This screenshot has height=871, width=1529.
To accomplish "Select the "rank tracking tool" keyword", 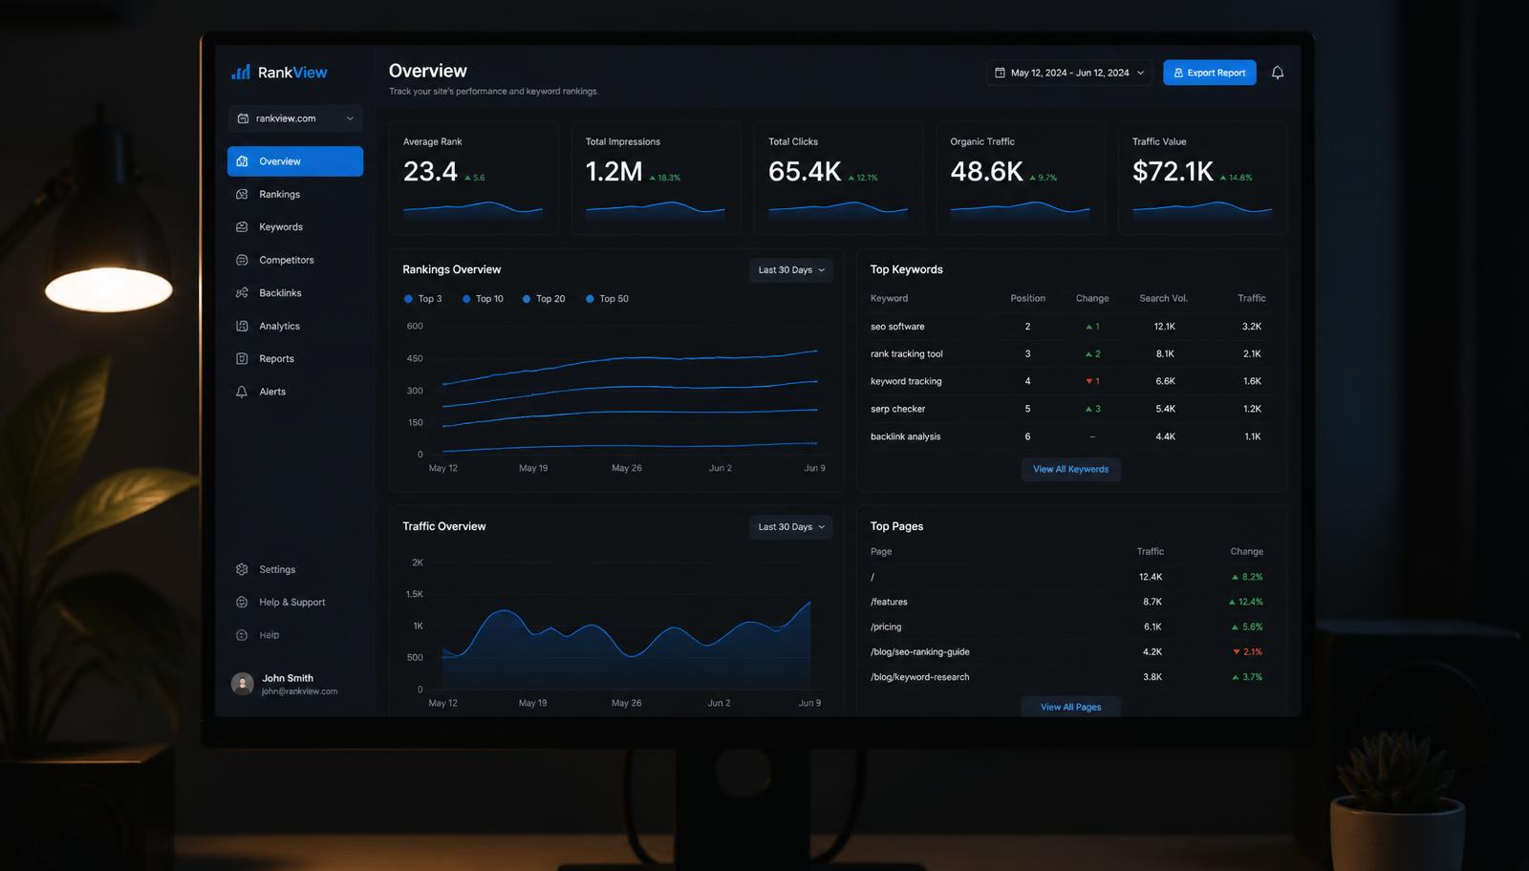I will click(906, 354).
